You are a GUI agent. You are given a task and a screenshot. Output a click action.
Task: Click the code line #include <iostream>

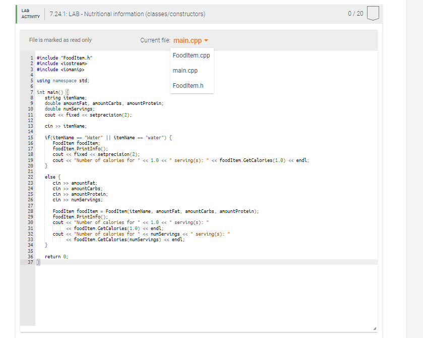point(62,64)
